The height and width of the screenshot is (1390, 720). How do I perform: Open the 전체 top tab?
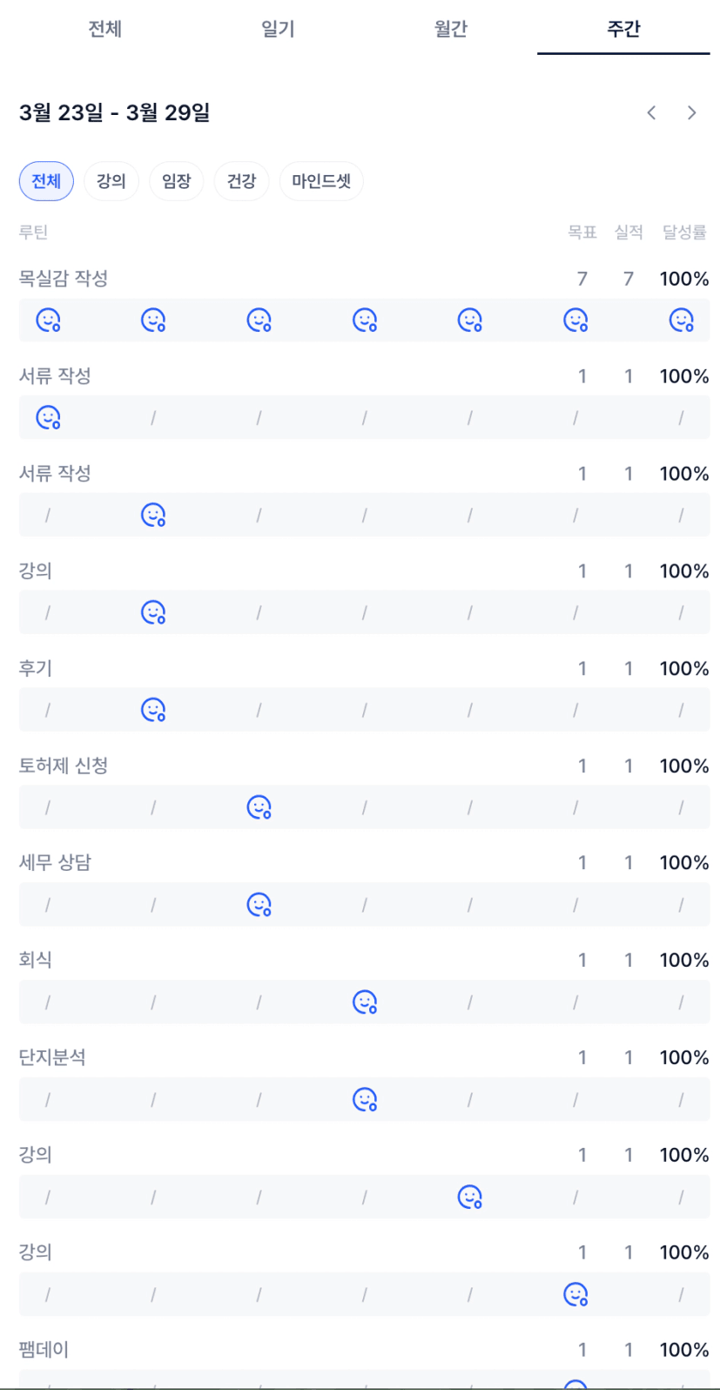pyautogui.click(x=104, y=29)
